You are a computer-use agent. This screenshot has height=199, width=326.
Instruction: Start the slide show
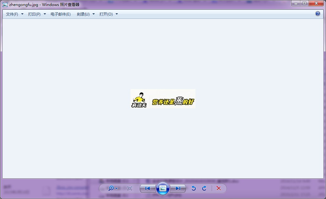pyautogui.click(x=163, y=189)
